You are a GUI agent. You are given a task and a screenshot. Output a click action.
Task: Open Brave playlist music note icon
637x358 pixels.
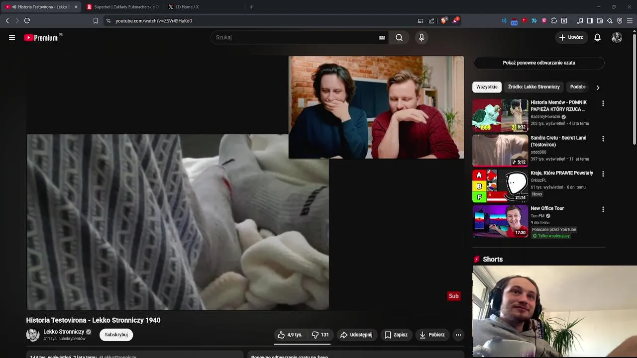(580, 20)
